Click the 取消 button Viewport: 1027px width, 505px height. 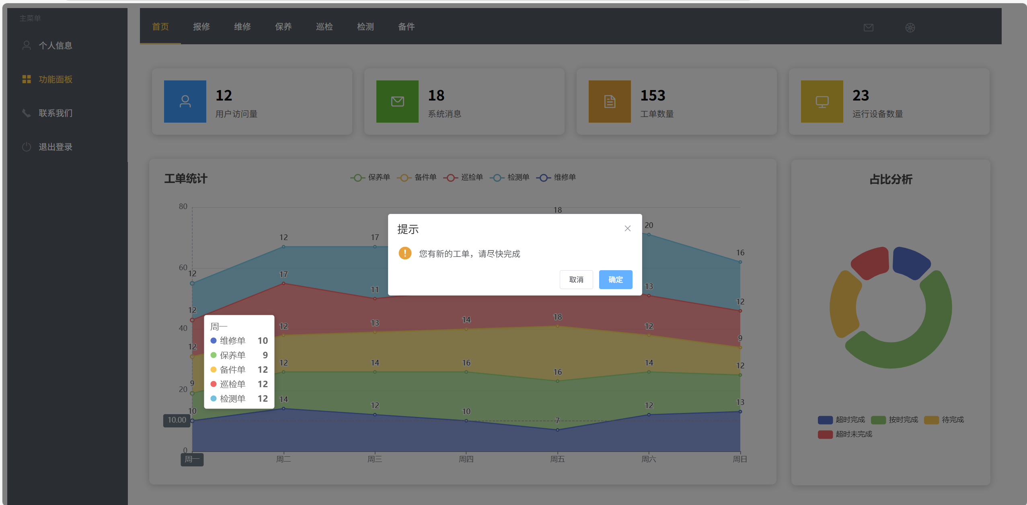coord(576,279)
